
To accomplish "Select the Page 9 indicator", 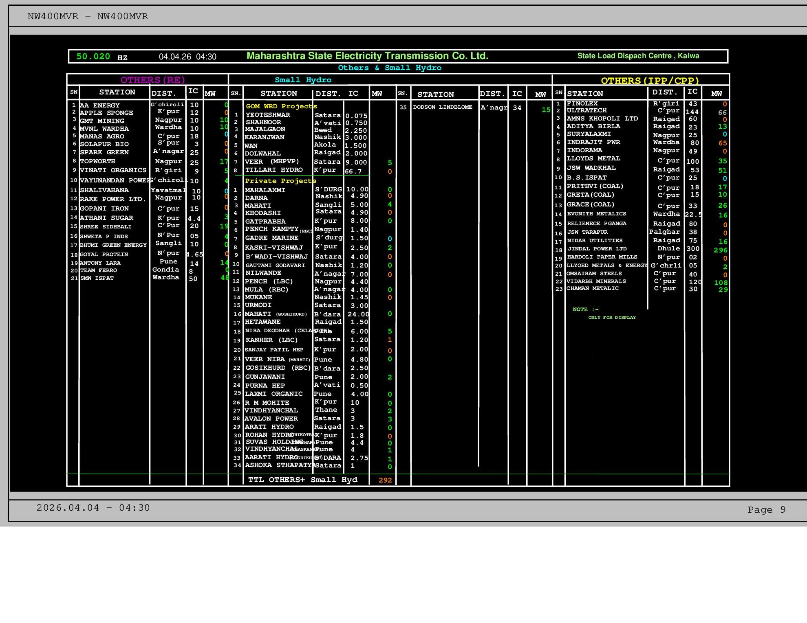I will pyautogui.click(x=766, y=510).
